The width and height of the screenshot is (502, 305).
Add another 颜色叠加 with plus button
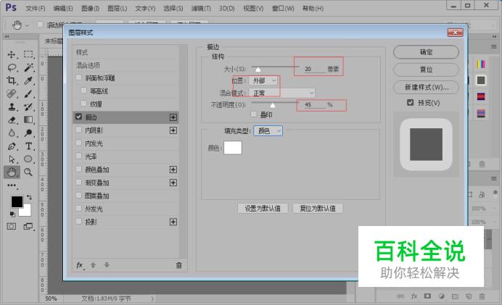click(x=173, y=170)
